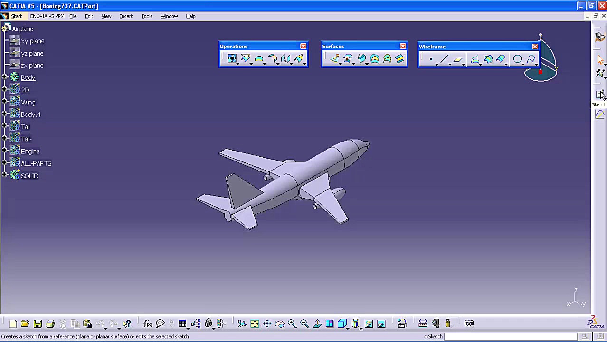Screen dimensions: 607x342
Task: Open the Edit menu
Action: click(x=89, y=16)
